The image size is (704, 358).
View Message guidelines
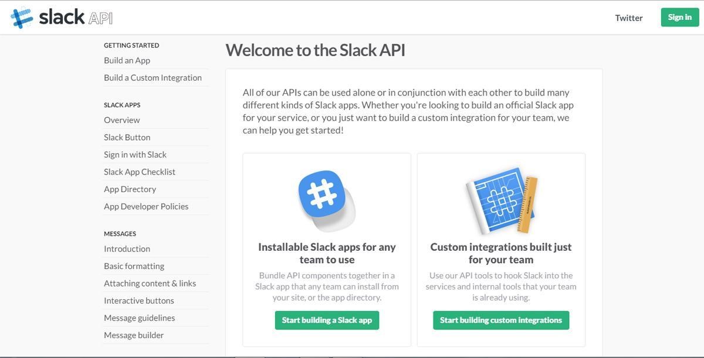point(140,318)
